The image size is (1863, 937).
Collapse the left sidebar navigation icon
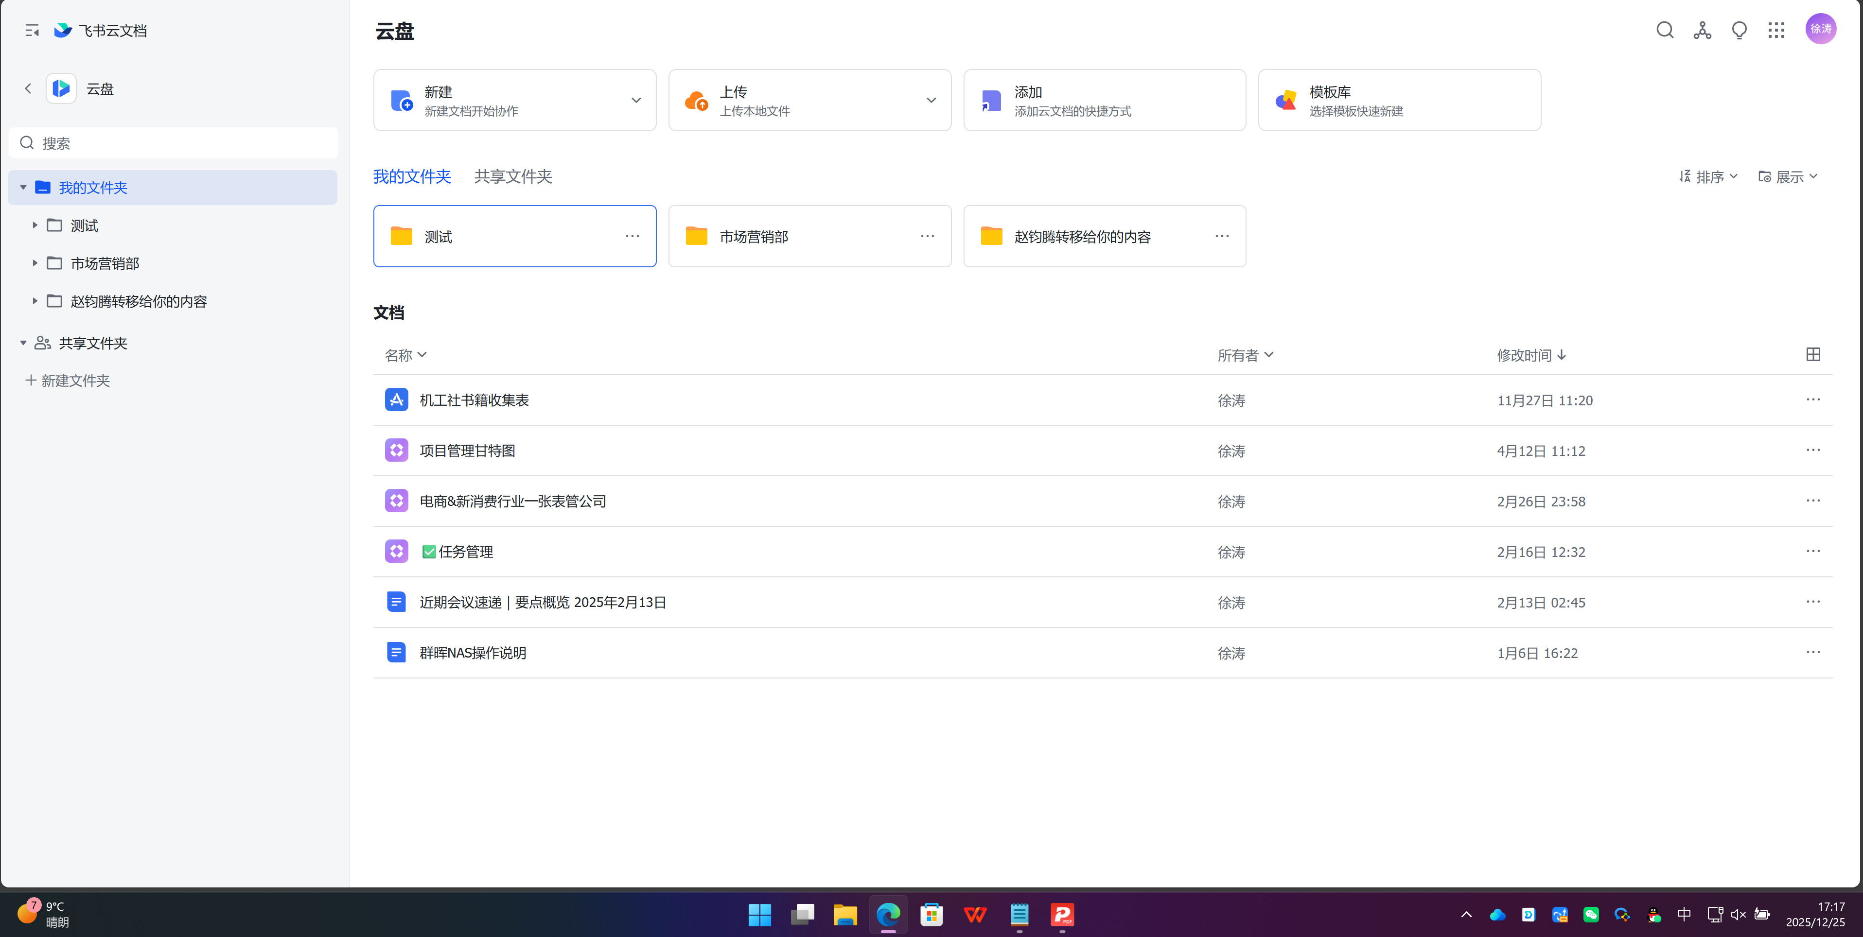(32, 30)
